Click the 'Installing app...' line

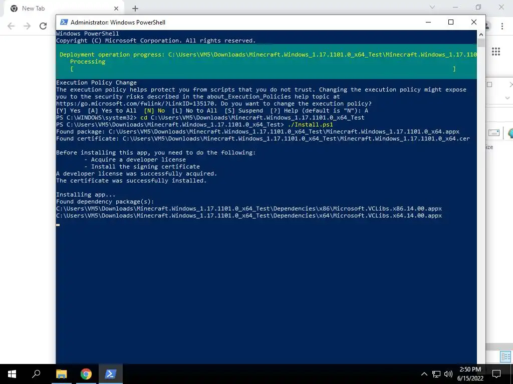click(x=86, y=194)
